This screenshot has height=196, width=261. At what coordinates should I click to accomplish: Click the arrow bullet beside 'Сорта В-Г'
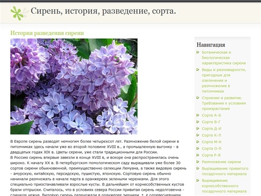pyautogui.click(x=198, y=122)
